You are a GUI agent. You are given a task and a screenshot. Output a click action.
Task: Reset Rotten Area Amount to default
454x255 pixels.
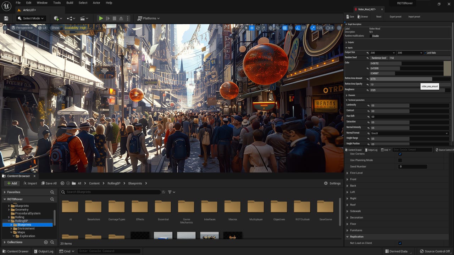pos(367,79)
